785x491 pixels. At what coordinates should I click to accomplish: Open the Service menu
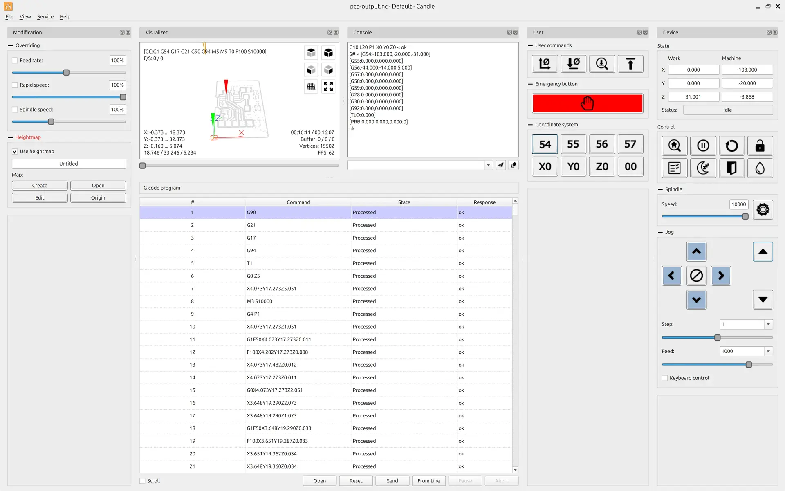(x=45, y=16)
